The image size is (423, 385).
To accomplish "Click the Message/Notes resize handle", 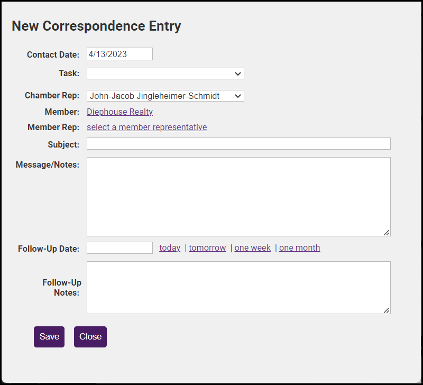I will click(x=387, y=232).
